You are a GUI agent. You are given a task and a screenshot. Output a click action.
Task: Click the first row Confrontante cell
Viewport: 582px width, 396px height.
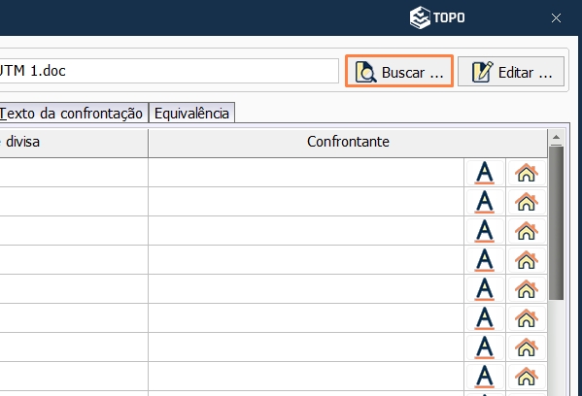pos(306,173)
